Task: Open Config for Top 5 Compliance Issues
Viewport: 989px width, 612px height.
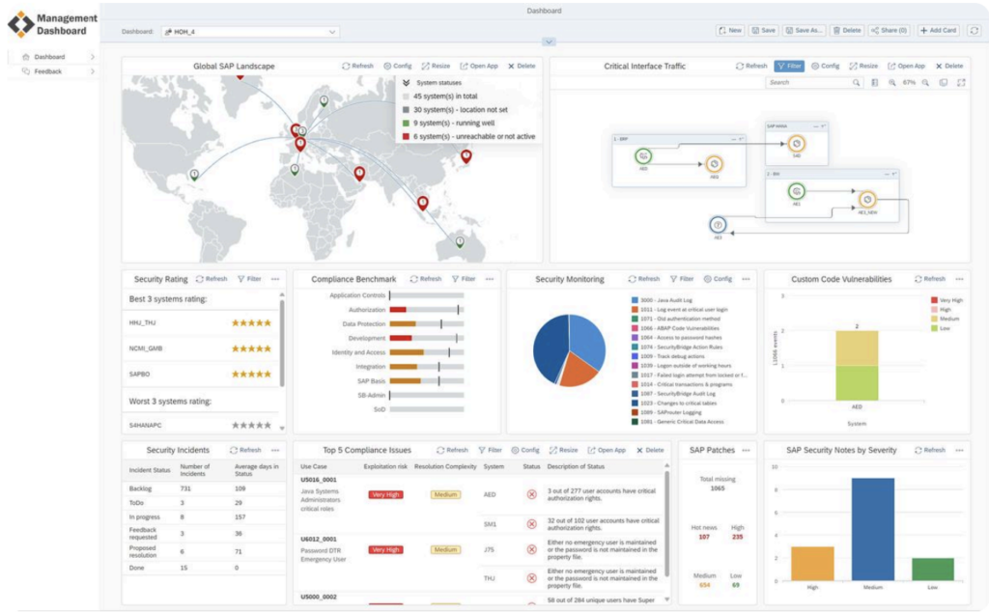Action: pyautogui.click(x=525, y=450)
